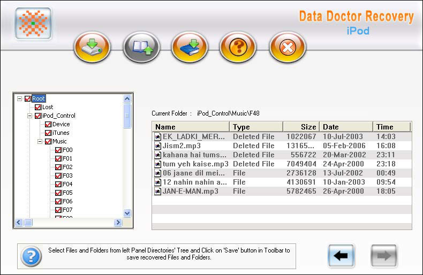Uncheck the F05 folder checkbox
Image resolution: width=423 pixels, height=275 pixels.
point(58,193)
